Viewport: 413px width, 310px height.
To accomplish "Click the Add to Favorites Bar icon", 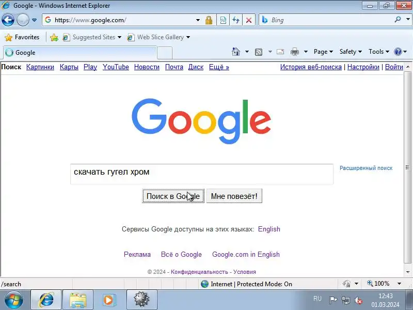I will (54, 37).
